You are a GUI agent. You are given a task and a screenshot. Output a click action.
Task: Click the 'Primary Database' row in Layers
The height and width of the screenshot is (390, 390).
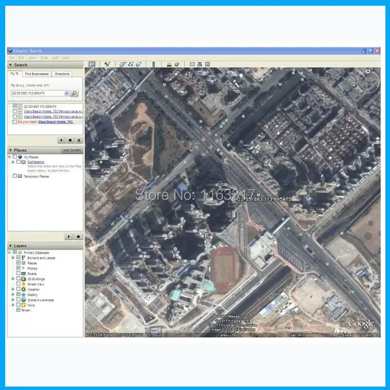tap(36, 252)
